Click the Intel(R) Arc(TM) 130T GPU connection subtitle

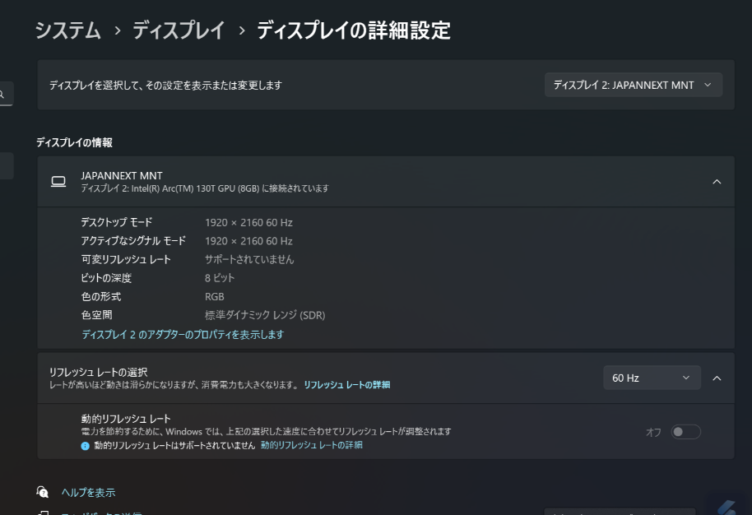205,188
